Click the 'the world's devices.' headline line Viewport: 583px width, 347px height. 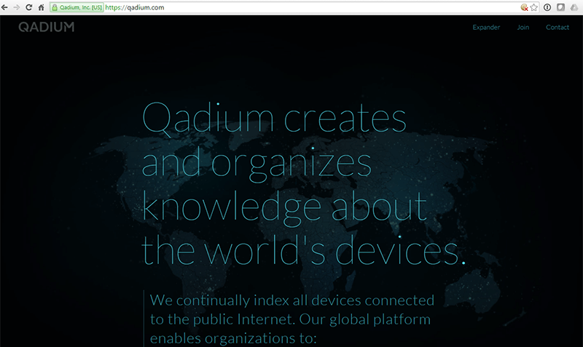point(302,251)
